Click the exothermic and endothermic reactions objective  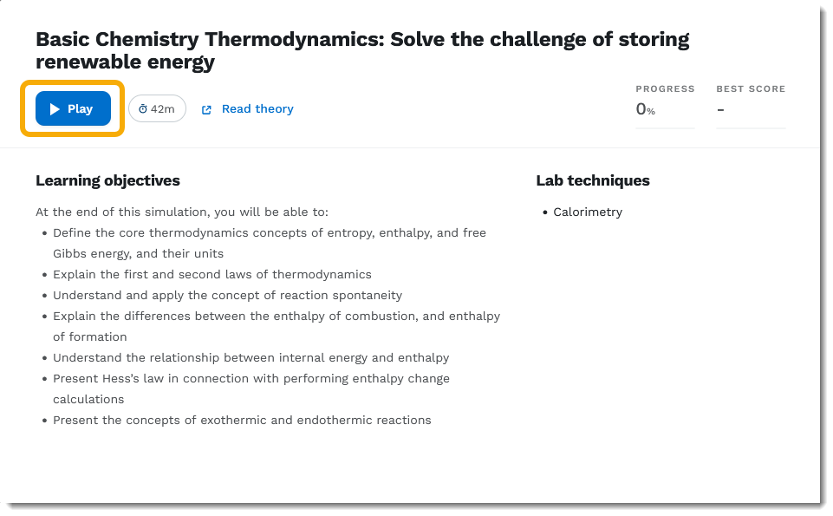click(x=242, y=420)
